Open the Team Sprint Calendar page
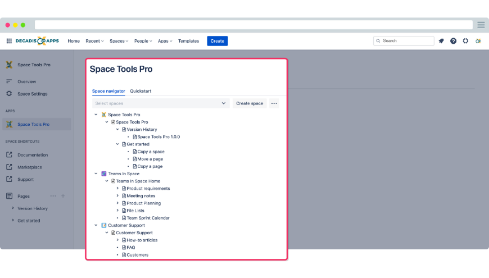489x278 pixels. point(148,218)
